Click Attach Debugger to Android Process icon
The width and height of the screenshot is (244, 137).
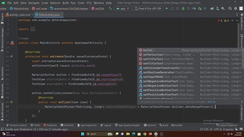point(200,8)
